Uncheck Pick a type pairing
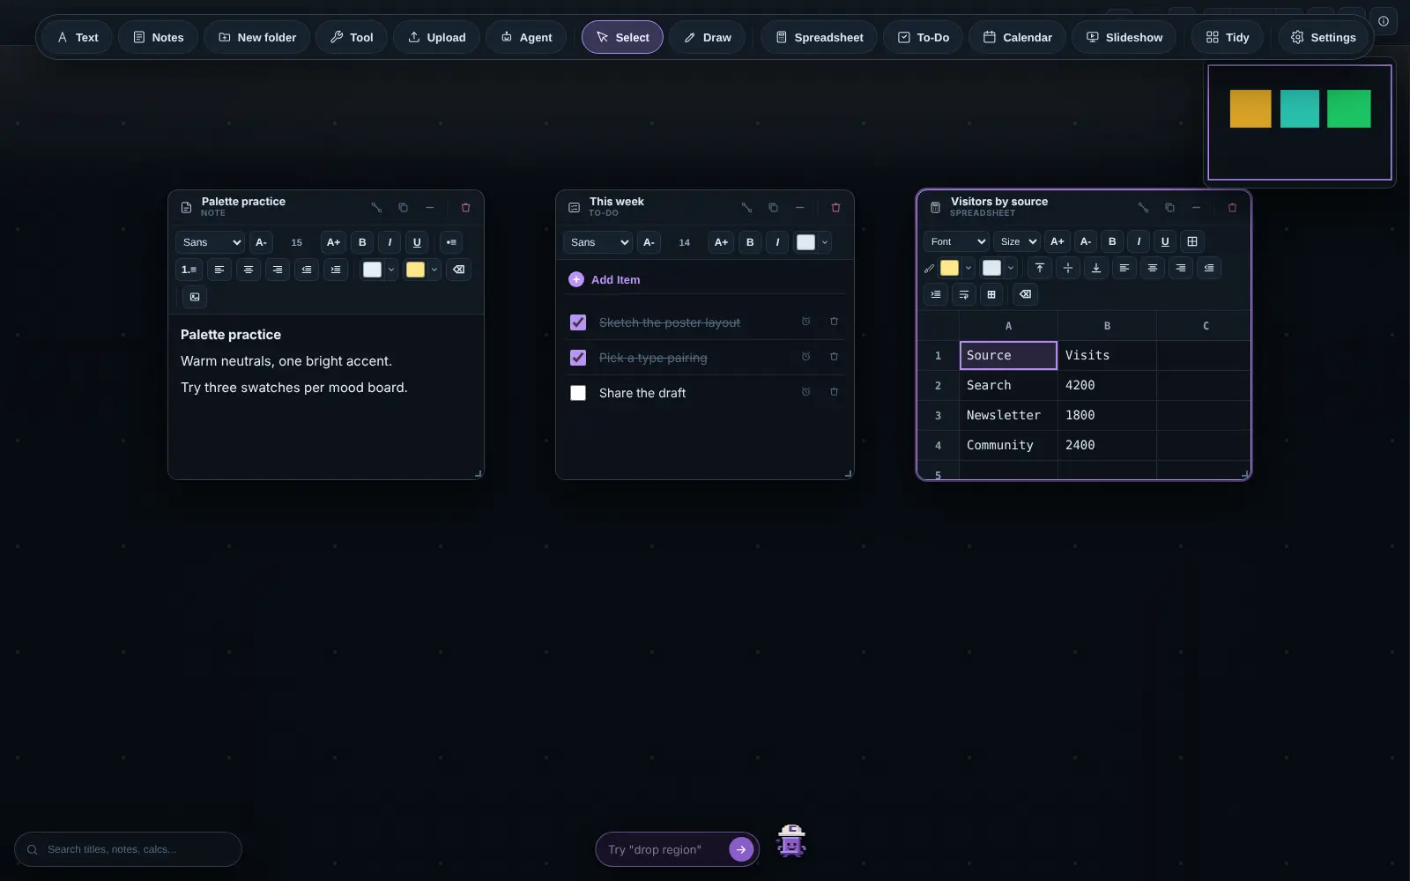Image resolution: width=1410 pixels, height=881 pixels. (x=578, y=358)
